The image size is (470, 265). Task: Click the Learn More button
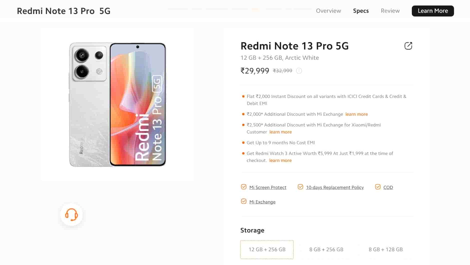433,11
